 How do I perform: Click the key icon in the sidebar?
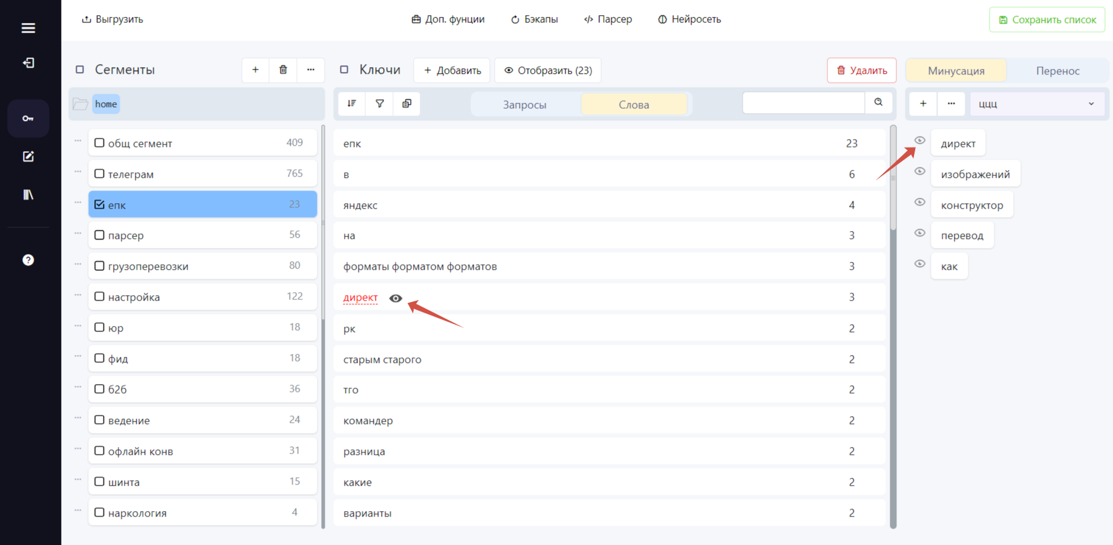(x=28, y=119)
